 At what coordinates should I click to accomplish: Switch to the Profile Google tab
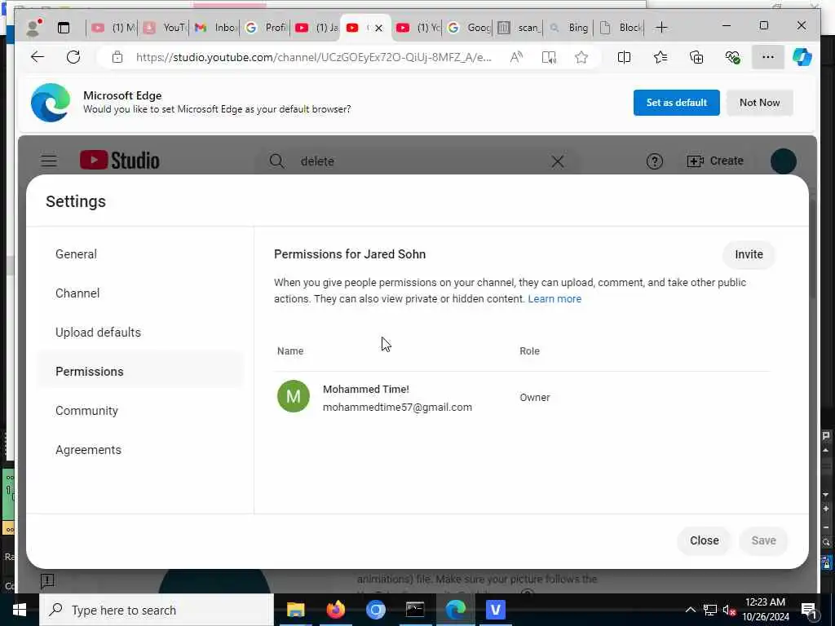point(267,28)
